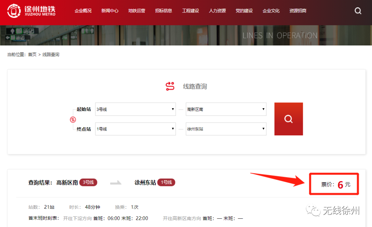Open the 企业文化 menu
The height and width of the screenshot is (227, 372).
coord(271,11)
